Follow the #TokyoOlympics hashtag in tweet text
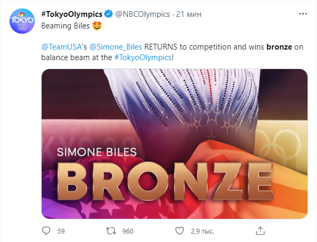The width and height of the screenshot is (317, 242). pyautogui.click(x=143, y=57)
